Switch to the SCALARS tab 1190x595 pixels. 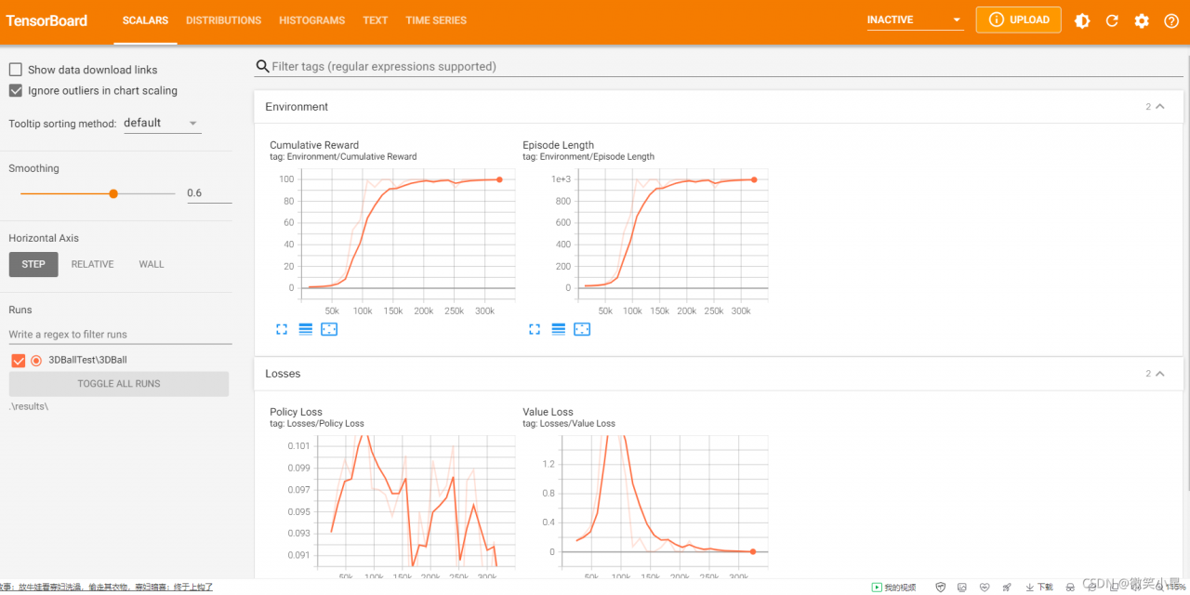[145, 20]
